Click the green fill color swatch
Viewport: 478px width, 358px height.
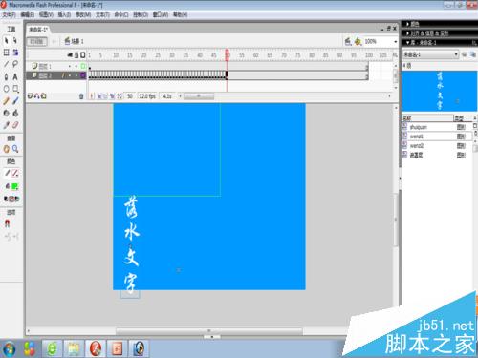pos(15,186)
